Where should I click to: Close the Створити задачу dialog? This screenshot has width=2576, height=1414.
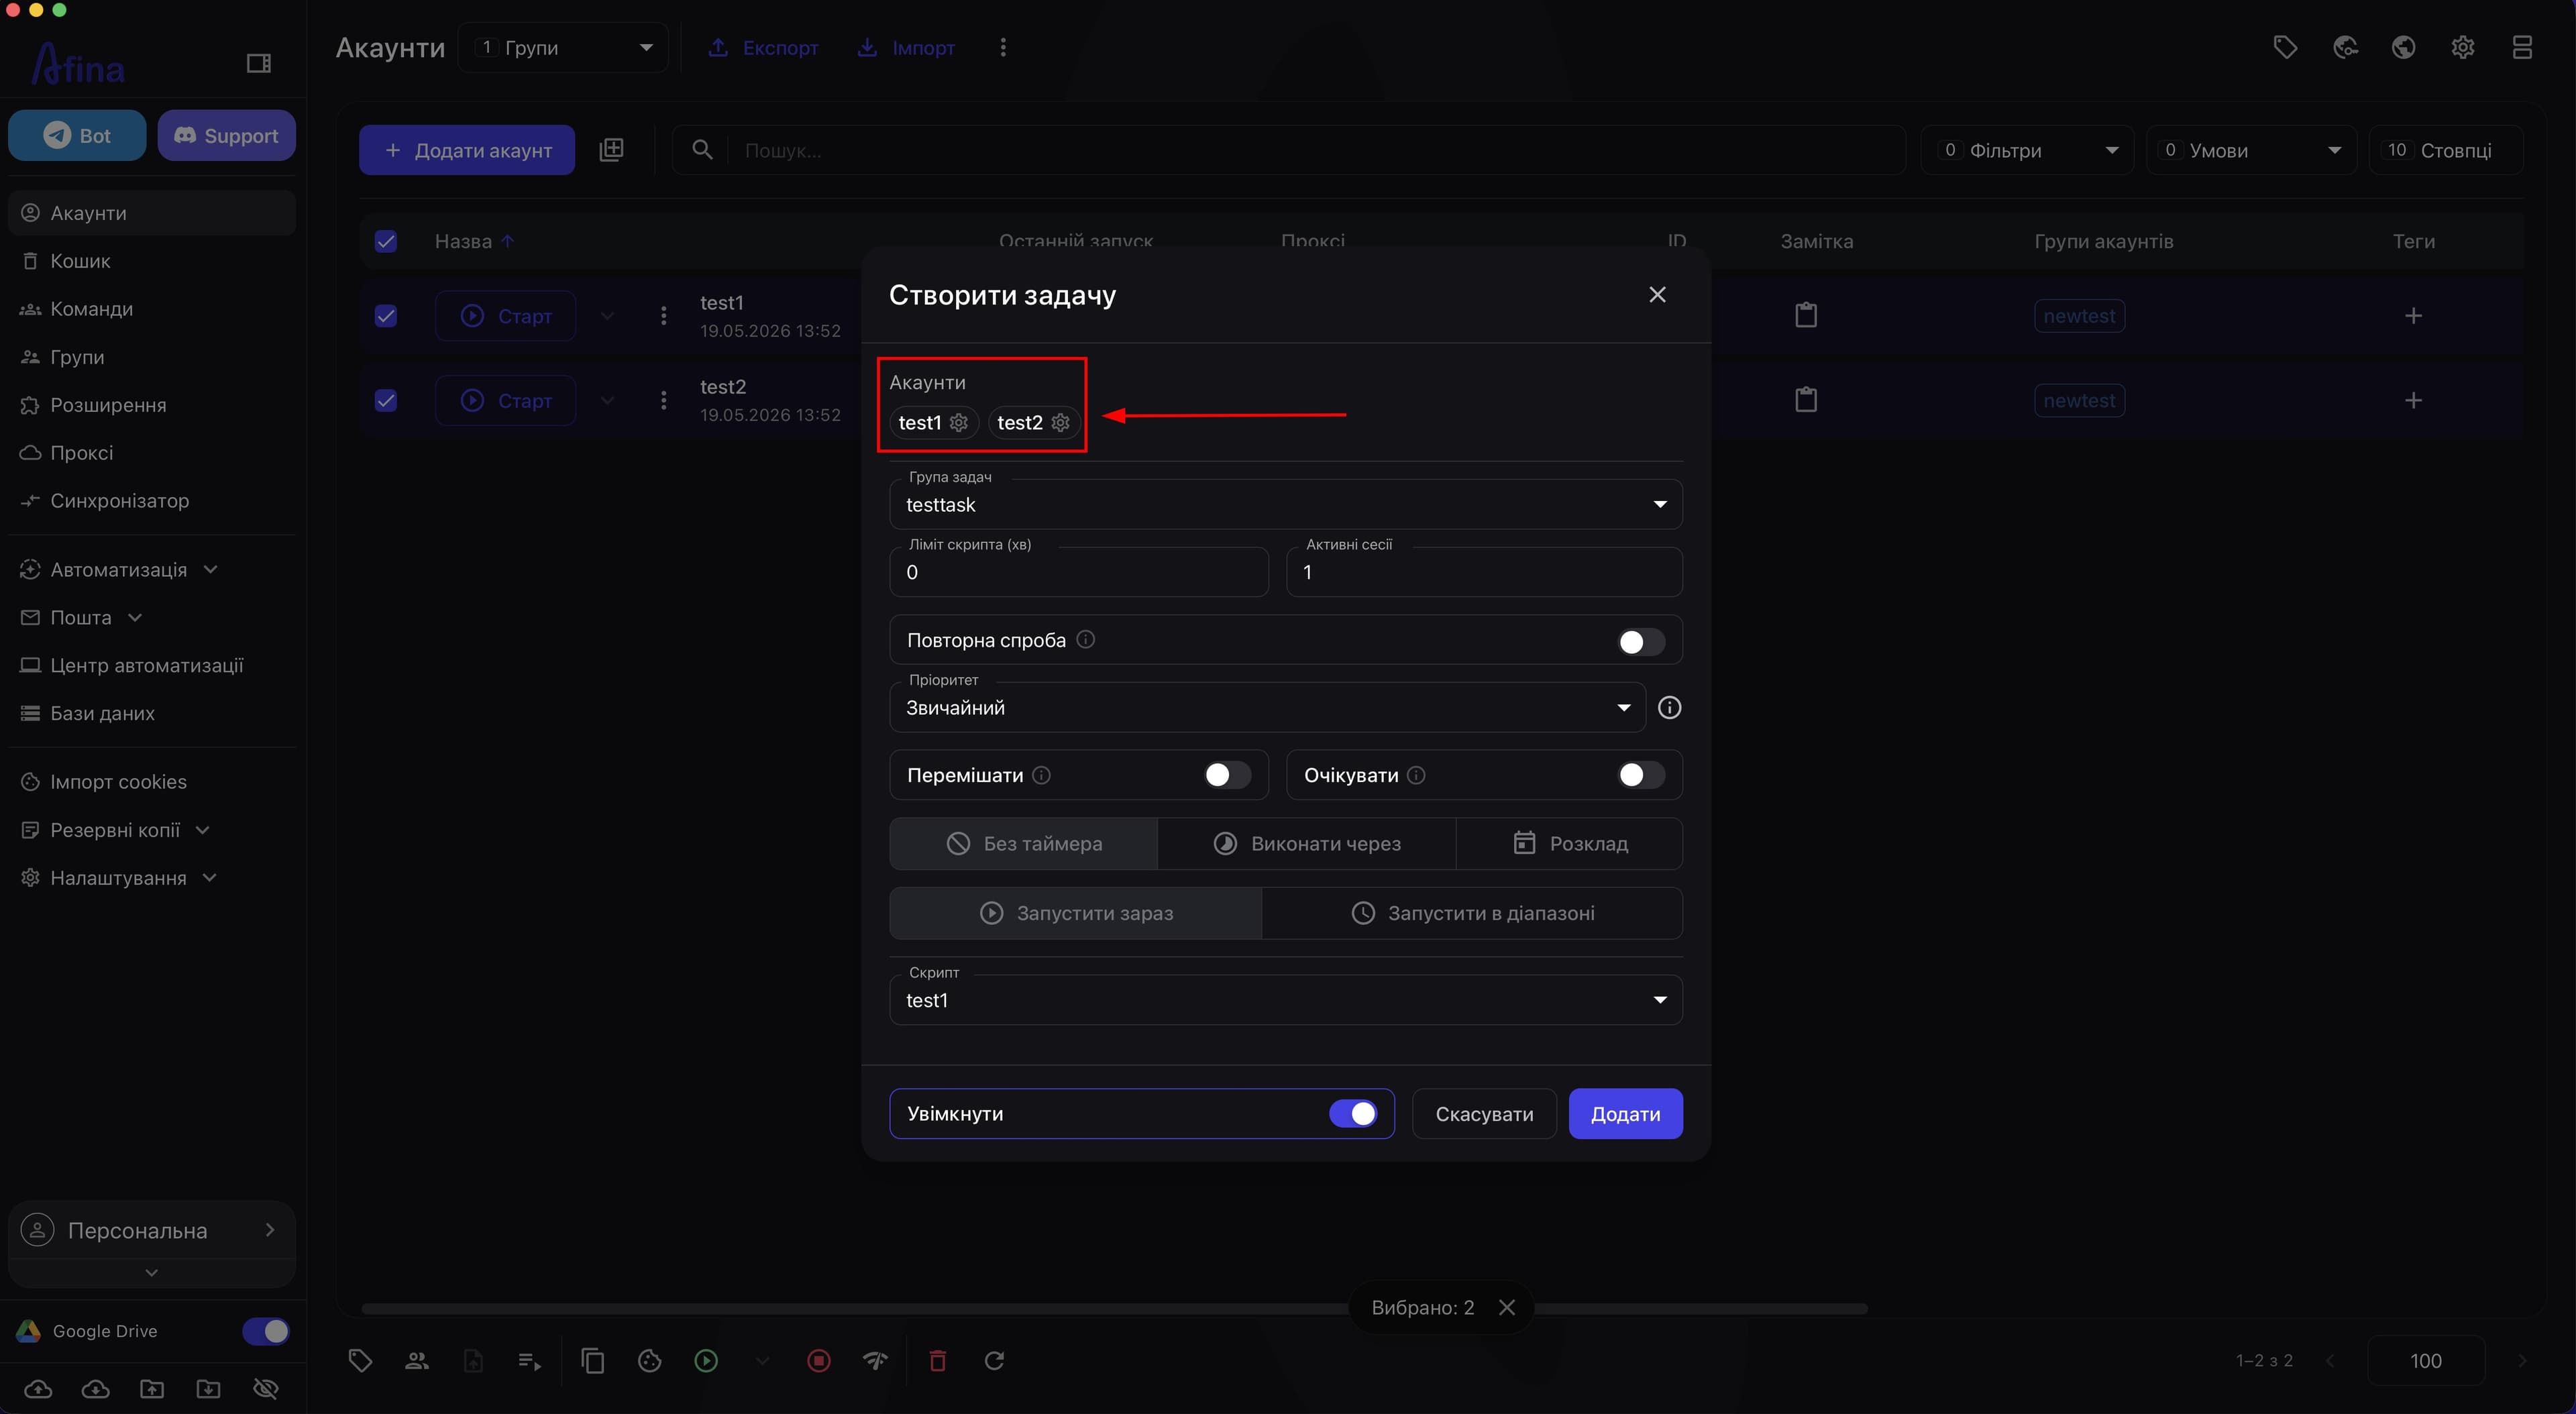click(1657, 295)
